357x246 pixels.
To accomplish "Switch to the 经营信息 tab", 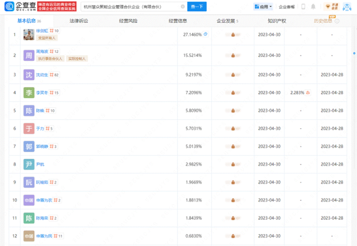I will point(177,21).
